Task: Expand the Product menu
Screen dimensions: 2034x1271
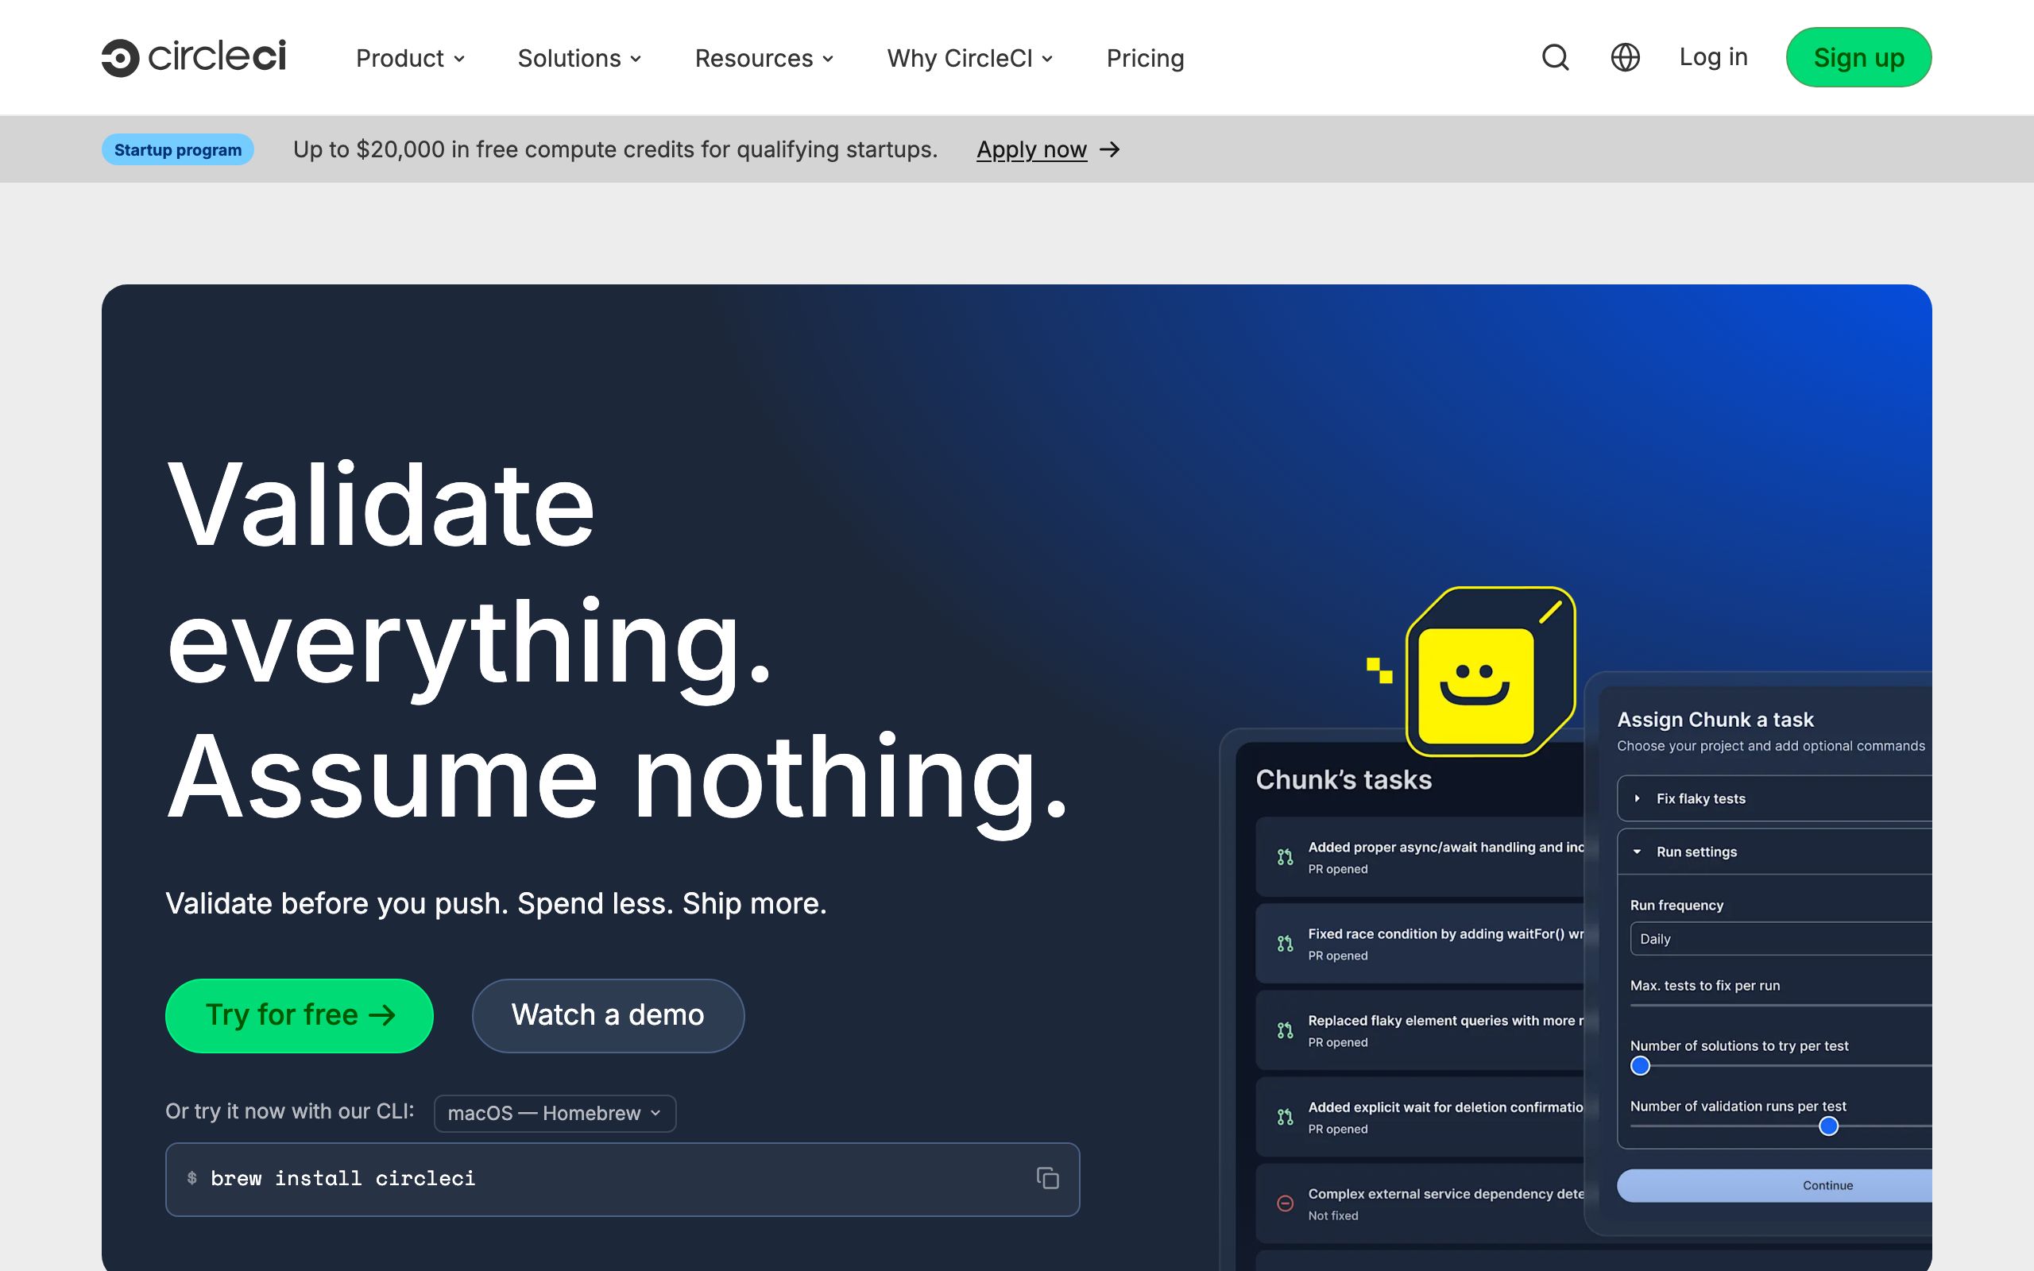Action: pyautogui.click(x=410, y=58)
